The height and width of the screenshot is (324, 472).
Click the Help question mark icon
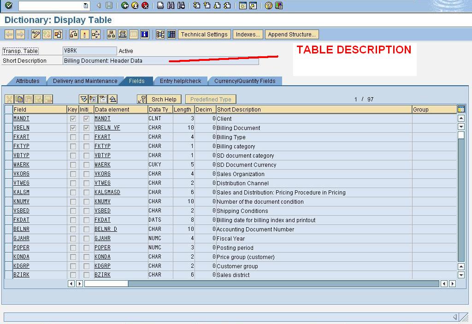[x=268, y=6]
